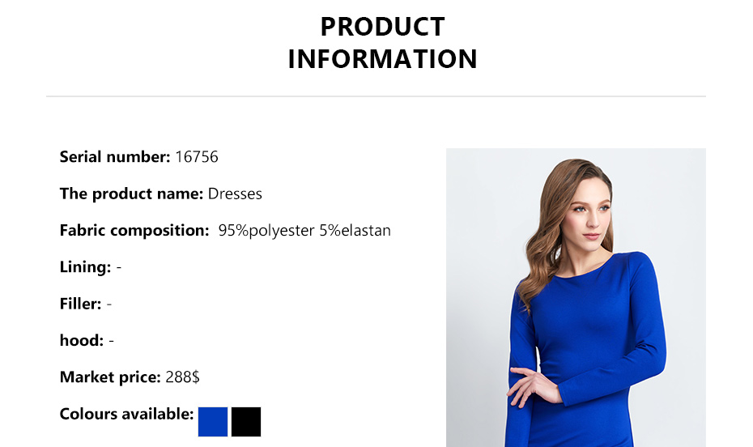The width and height of the screenshot is (753, 447).
Task: Click the Dresses product name value
Action: click(x=235, y=194)
